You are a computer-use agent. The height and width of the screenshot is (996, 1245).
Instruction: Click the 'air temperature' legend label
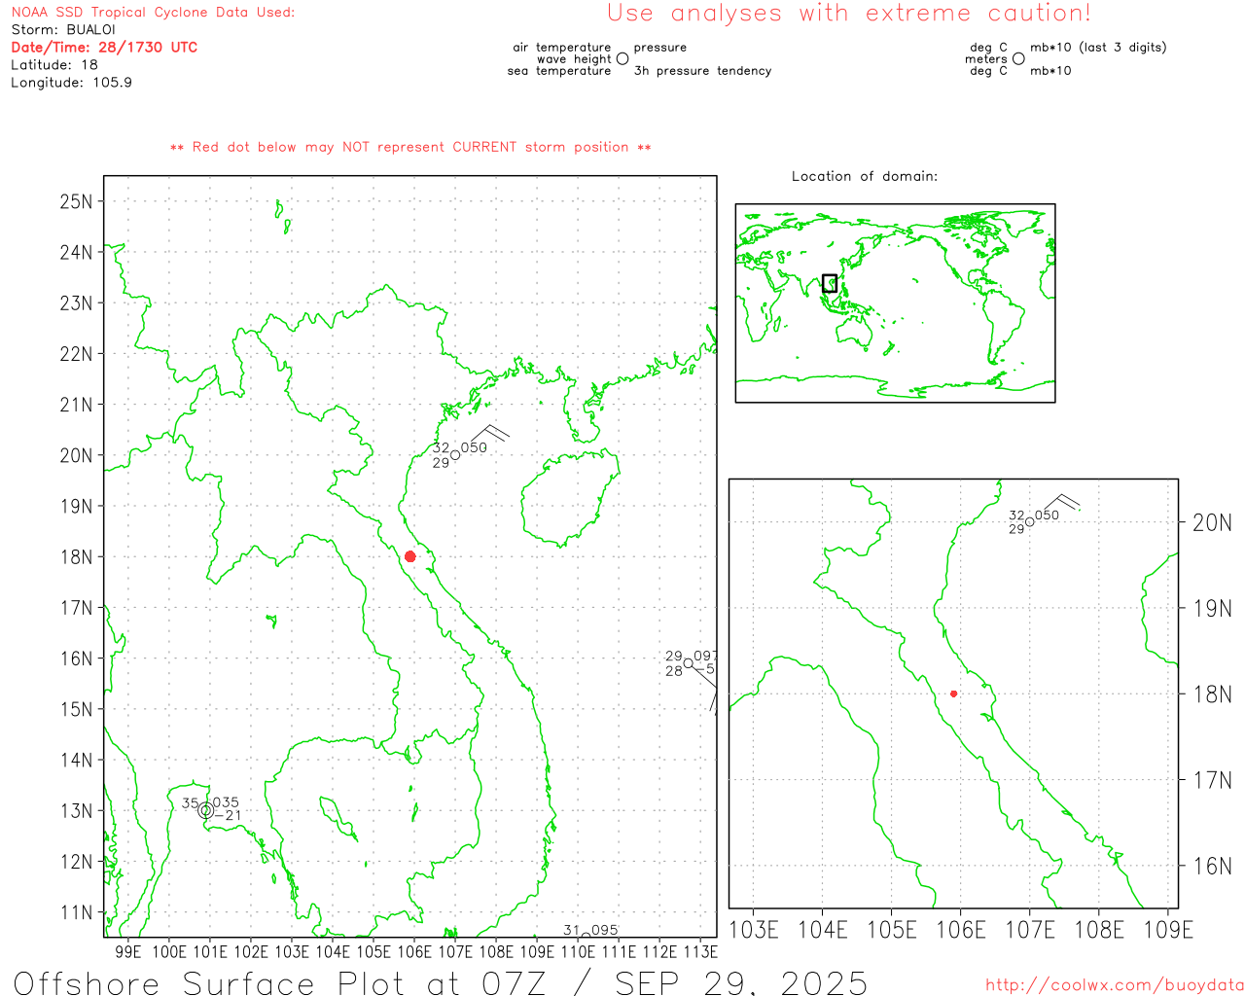tap(562, 48)
